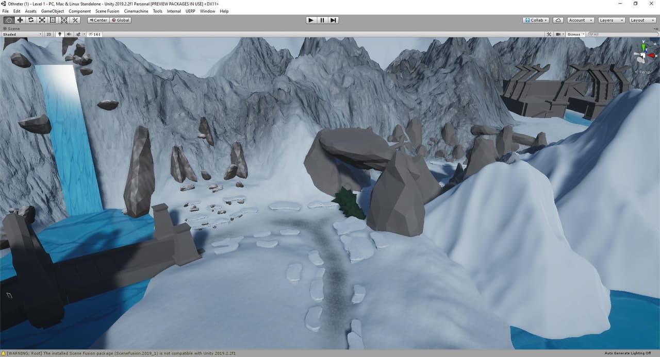Open the Layout dropdown
660x357 pixels.
click(x=642, y=20)
